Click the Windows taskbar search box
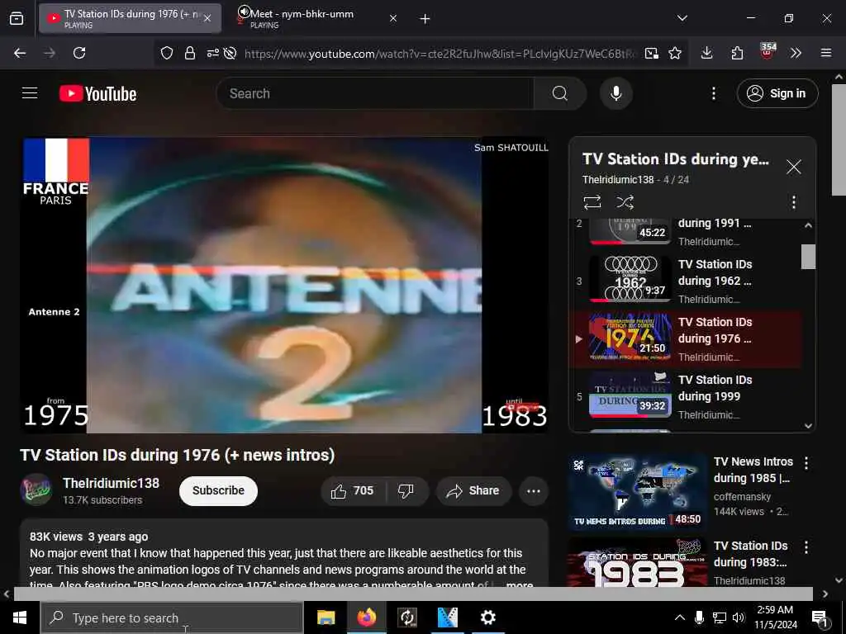The image size is (846, 634). [x=172, y=617]
